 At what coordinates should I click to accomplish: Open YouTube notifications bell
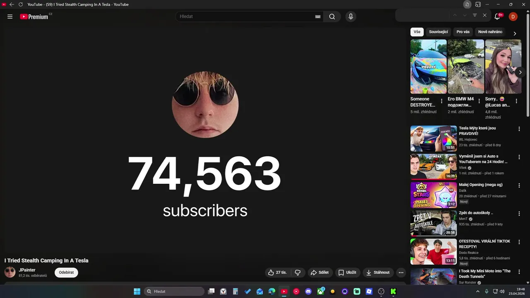coord(498,17)
